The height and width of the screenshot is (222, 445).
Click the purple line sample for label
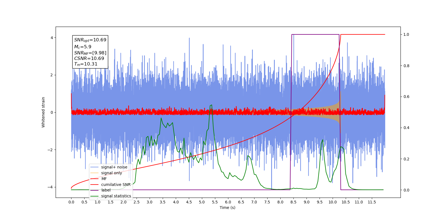(95, 190)
